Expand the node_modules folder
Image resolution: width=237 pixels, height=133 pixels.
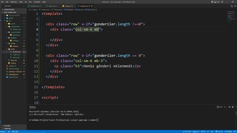14,15
